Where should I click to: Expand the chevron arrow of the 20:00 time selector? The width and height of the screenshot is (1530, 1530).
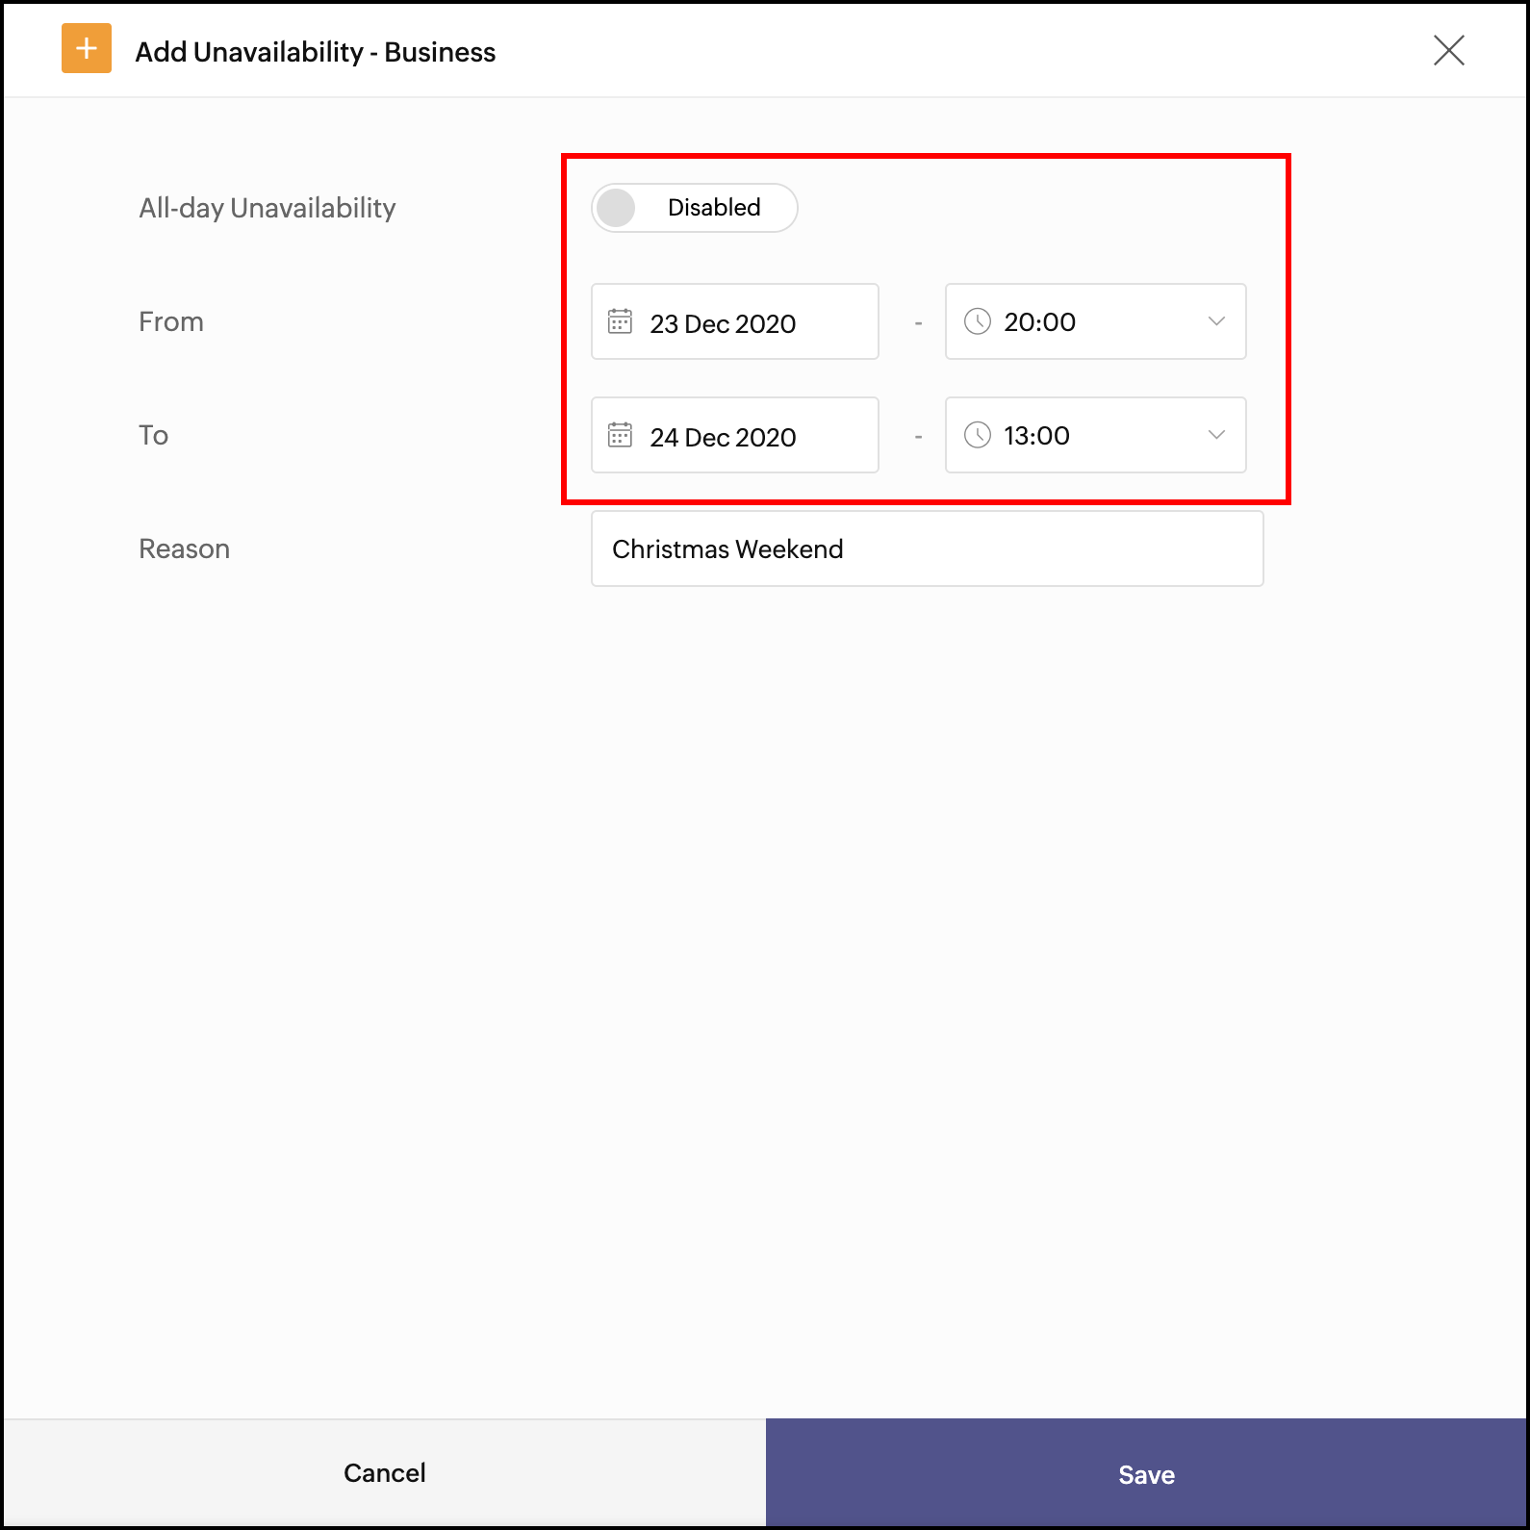(x=1216, y=321)
